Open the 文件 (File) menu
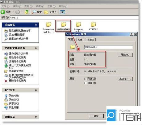 tap(5, 6)
